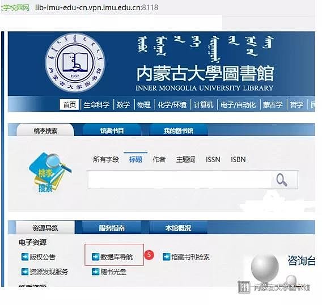This screenshot has height=305, width=322.
Task: Click the arrow icon beside 数据库导航
Action: click(x=95, y=257)
